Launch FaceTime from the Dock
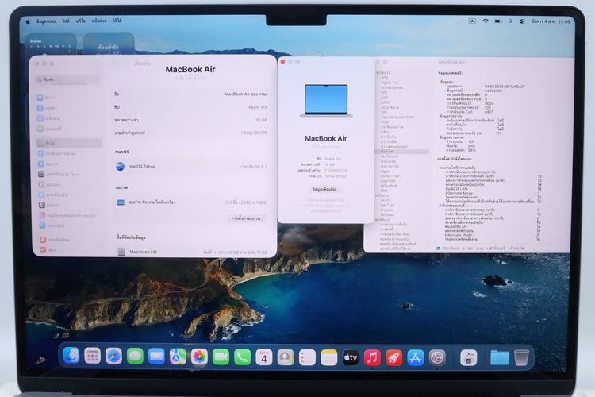 tap(221, 357)
